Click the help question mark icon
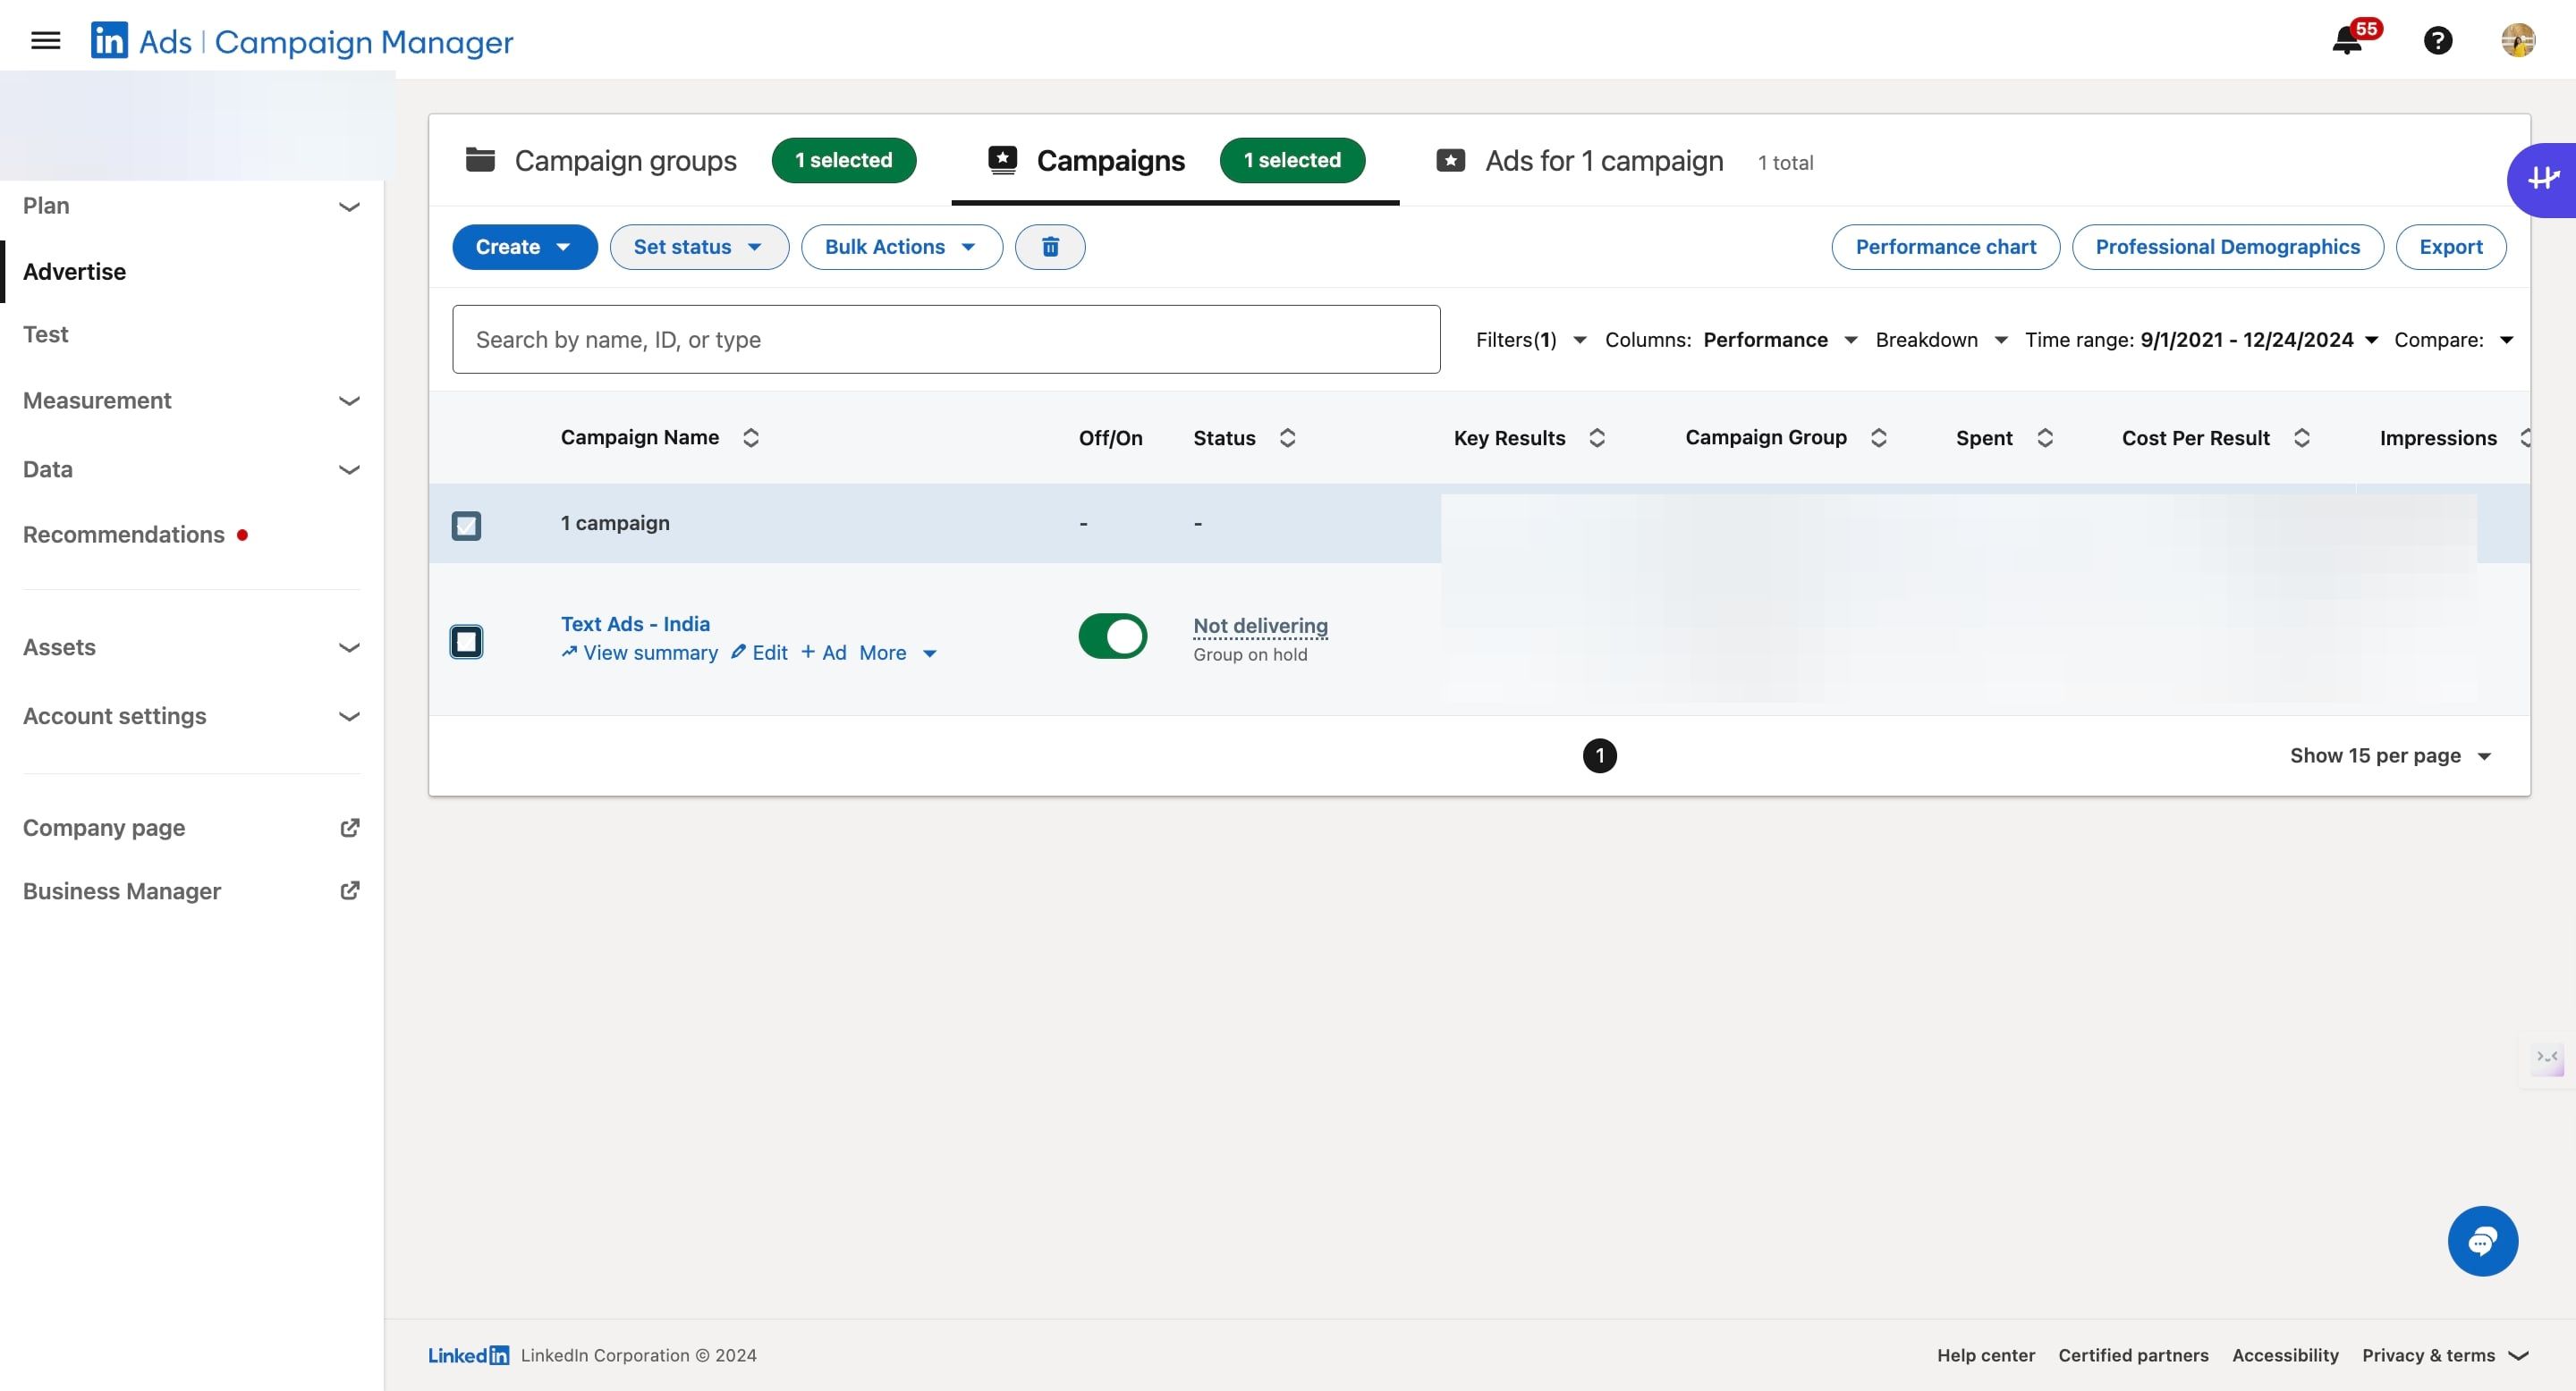Image resolution: width=2576 pixels, height=1391 pixels. pos(2437,41)
